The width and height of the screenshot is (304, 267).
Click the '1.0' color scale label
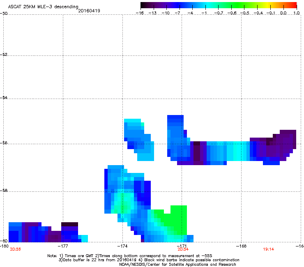[297, 13]
